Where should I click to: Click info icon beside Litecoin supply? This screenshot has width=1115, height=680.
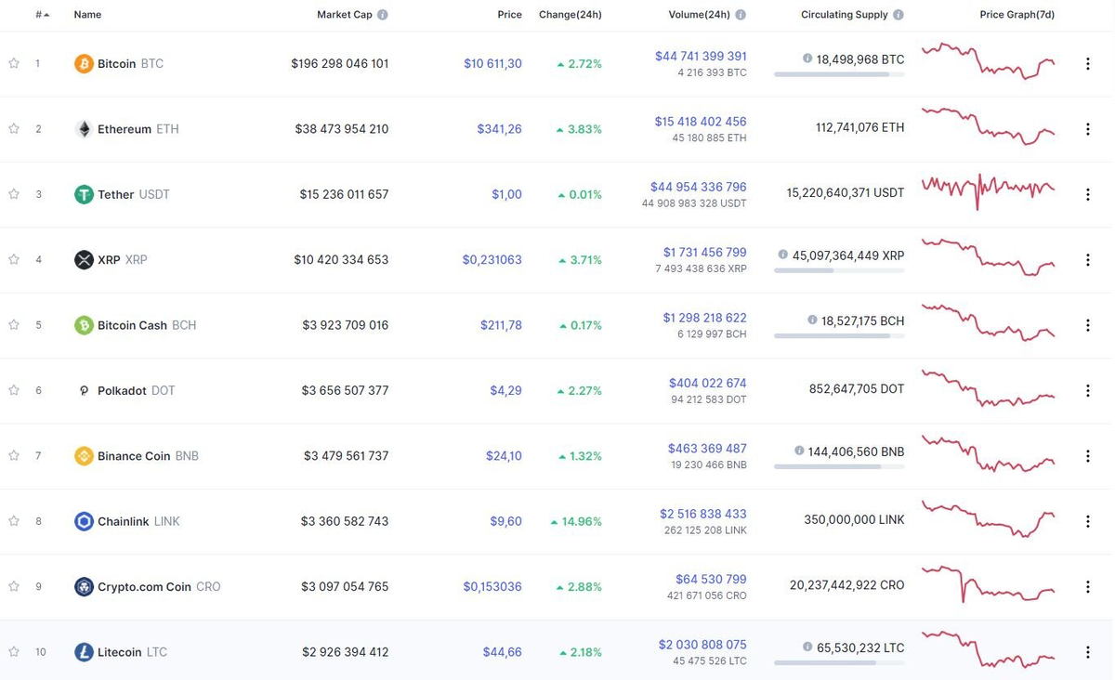click(807, 647)
